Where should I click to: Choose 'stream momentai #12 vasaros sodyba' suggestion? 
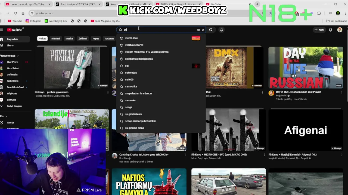coord(161,52)
